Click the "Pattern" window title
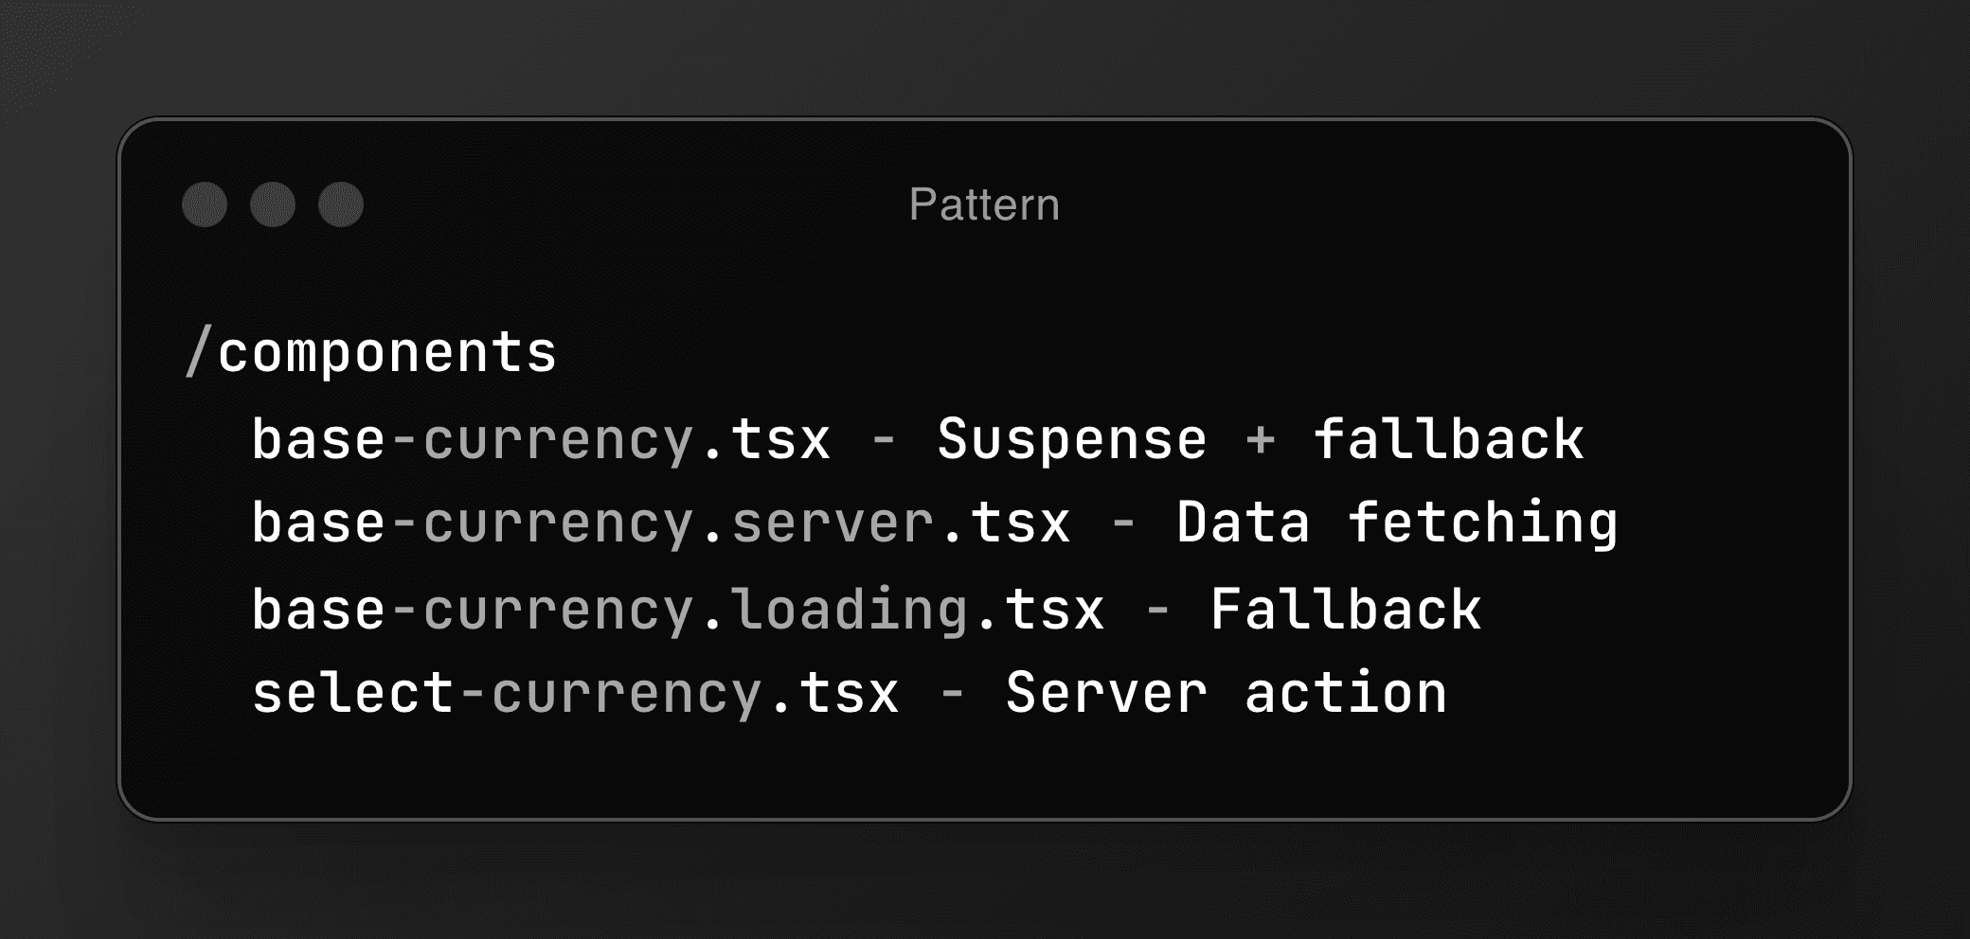The width and height of the screenshot is (1970, 939). [984, 204]
